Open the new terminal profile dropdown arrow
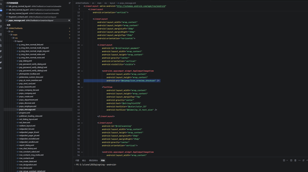 click(287, 160)
